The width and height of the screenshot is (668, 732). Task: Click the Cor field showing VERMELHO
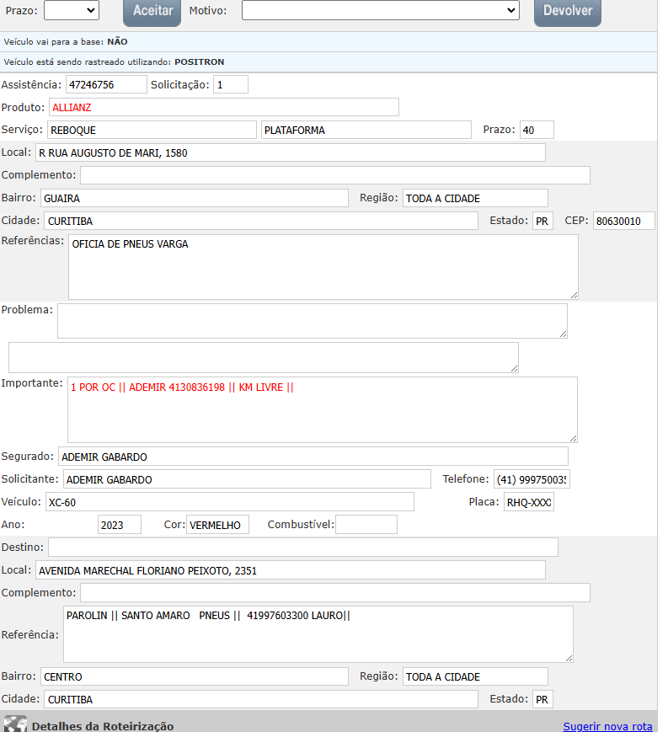pyautogui.click(x=217, y=525)
